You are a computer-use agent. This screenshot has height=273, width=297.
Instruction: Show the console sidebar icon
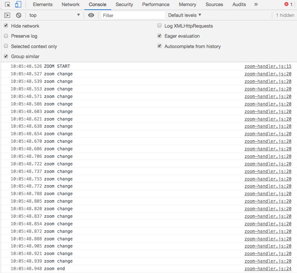click(7, 15)
